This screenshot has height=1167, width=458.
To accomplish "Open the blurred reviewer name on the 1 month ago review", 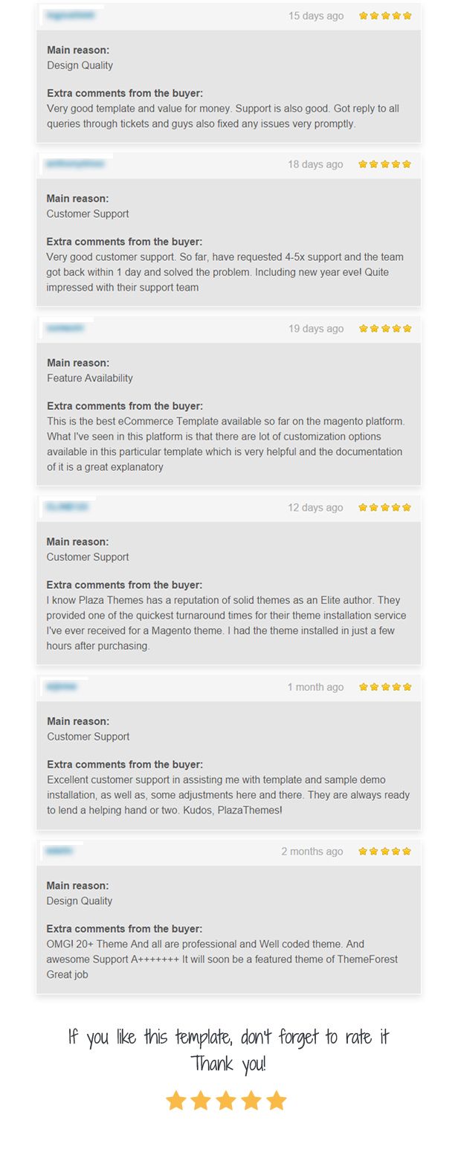I will [x=62, y=687].
